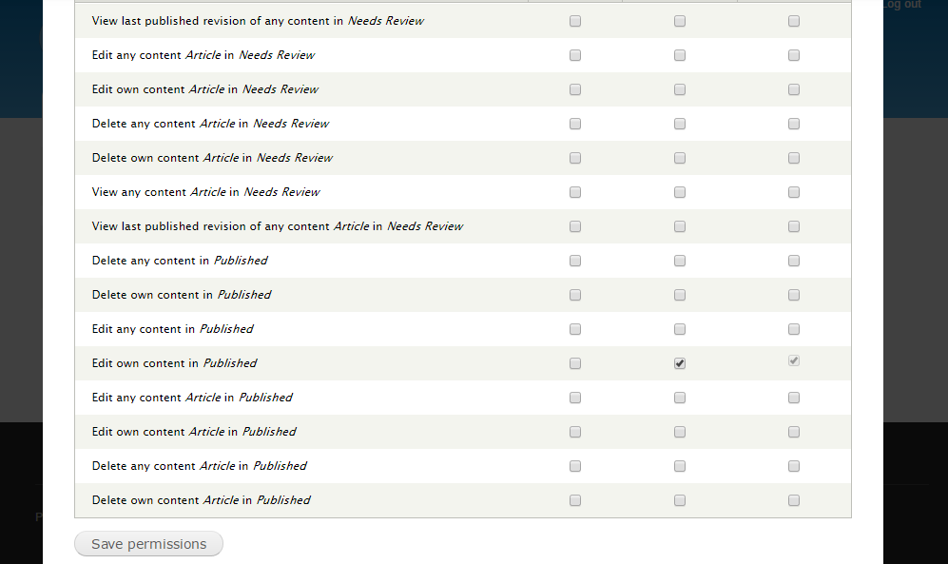Image resolution: width=948 pixels, height=564 pixels.
Task: Tick last checkbox for Edit any content in Published
Action: (794, 329)
